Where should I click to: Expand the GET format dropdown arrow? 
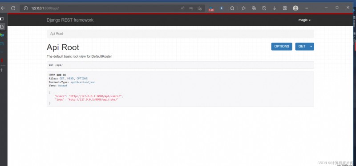(x=311, y=47)
